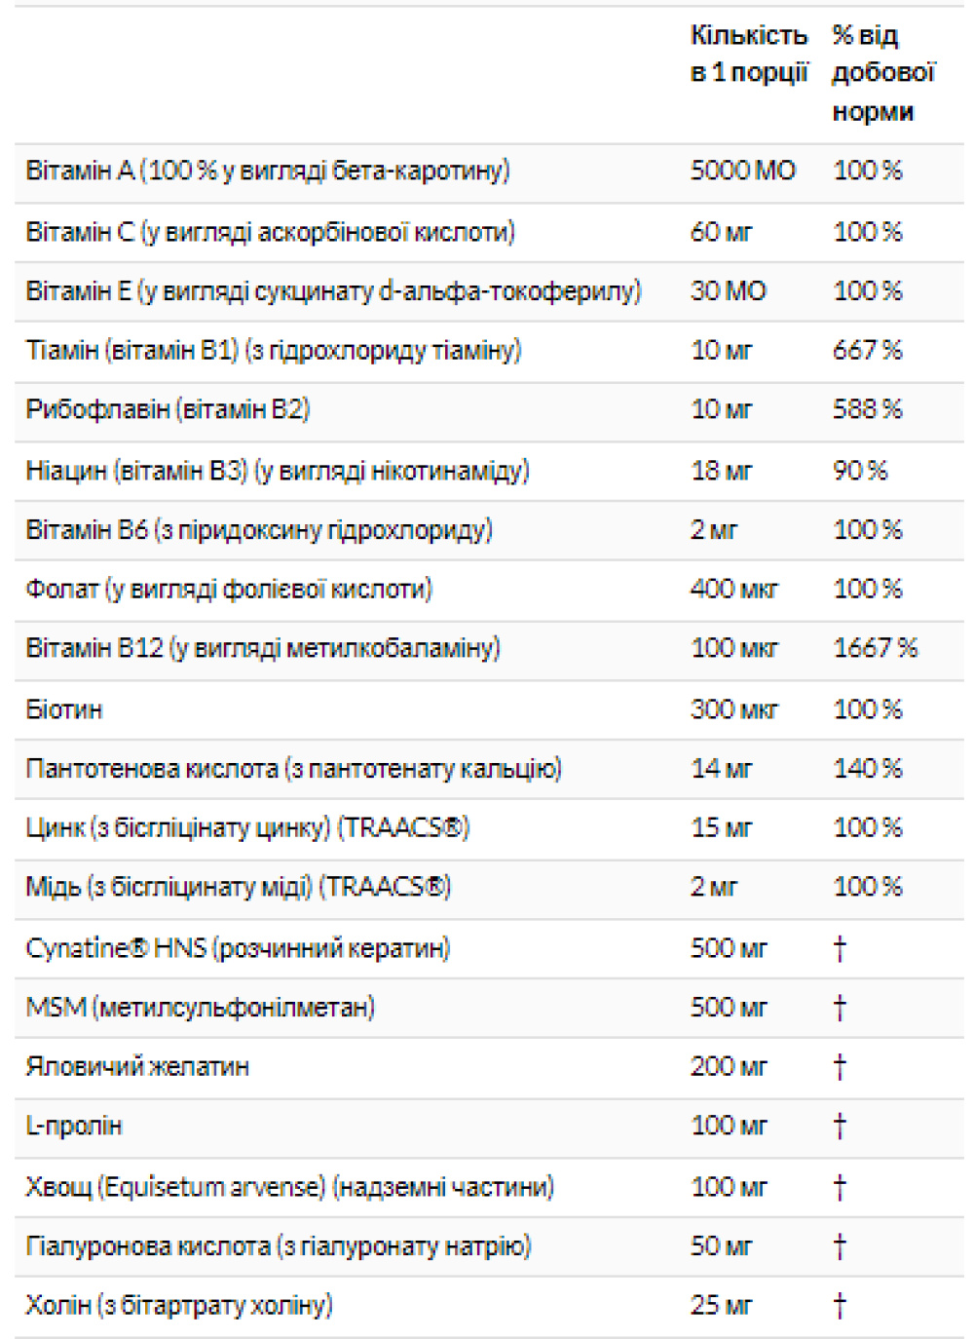Image resolution: width=974 pixels, height=1339 pixels.
Task: Click the 1667 % value for Вітамін B12
Action: tap(875, 648)
